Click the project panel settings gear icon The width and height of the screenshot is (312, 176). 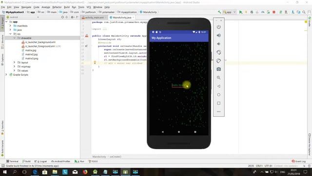coord(72,17)
